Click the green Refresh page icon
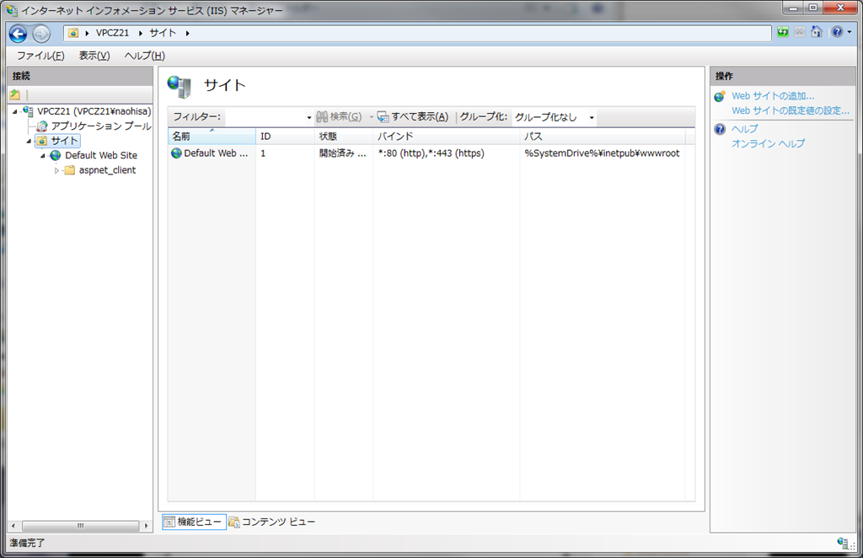The image size is (863, 558). coord(783,32)
